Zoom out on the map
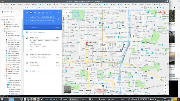180x101 pixels. click(165, 88)
